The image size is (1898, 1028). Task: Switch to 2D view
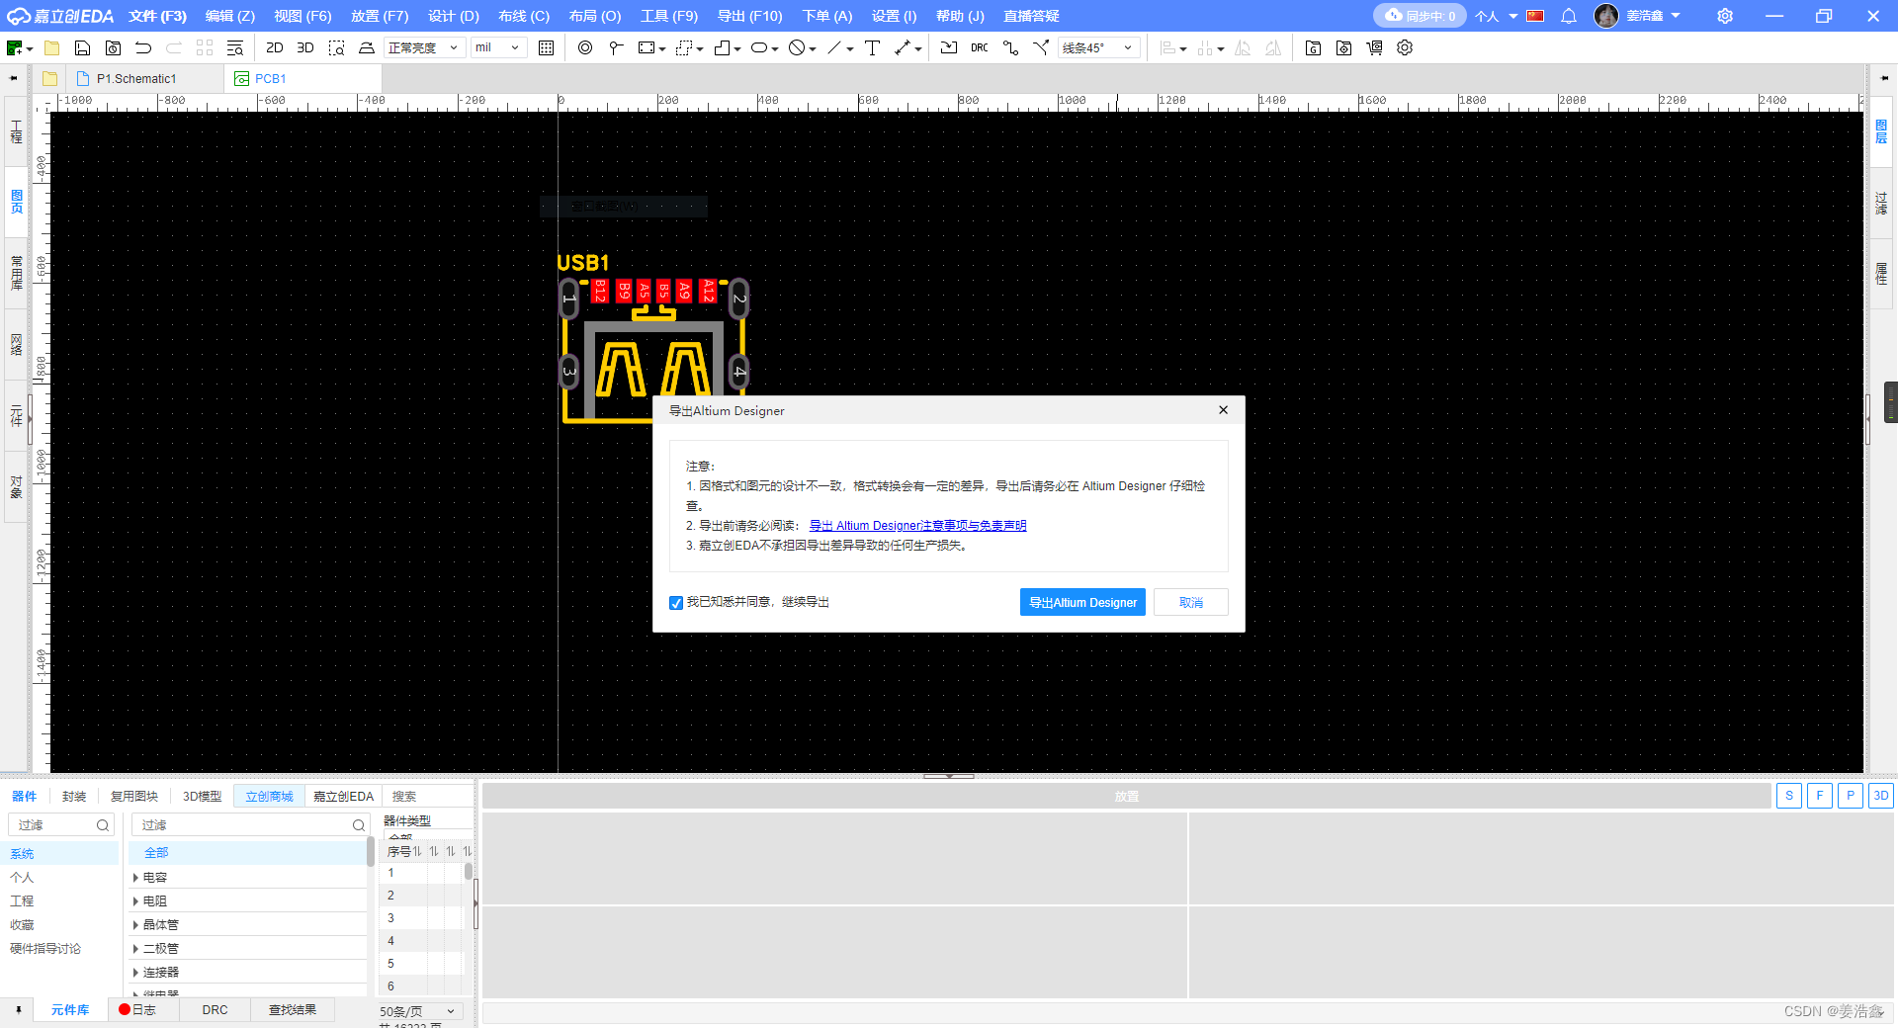tap(274, 47)
